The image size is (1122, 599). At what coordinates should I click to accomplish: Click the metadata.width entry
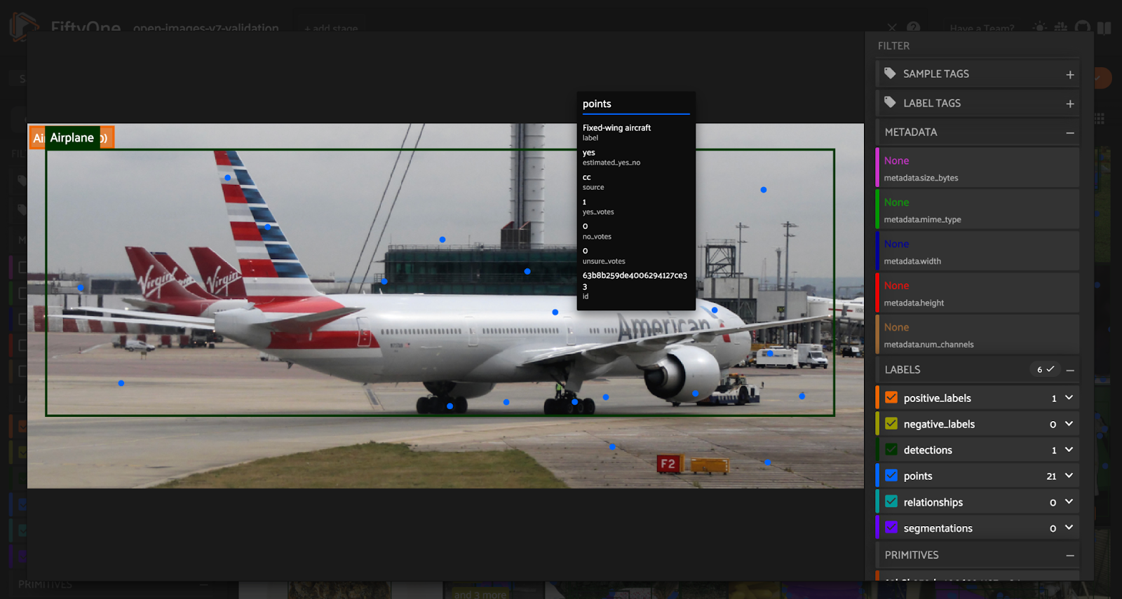pyautogui.click(x=978, y=251)
